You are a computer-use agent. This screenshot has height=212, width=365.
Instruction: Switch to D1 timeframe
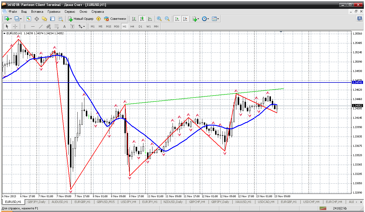pyautogui.click(x=140, y=26)
